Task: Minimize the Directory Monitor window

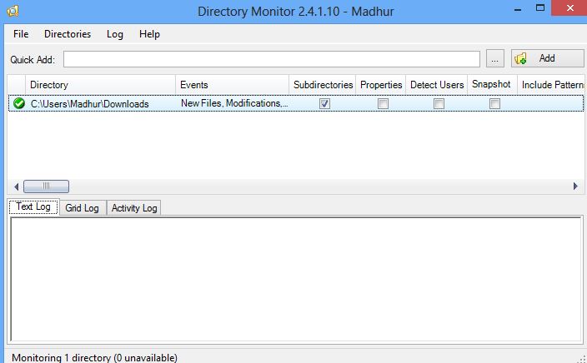Action: (518, 9)
